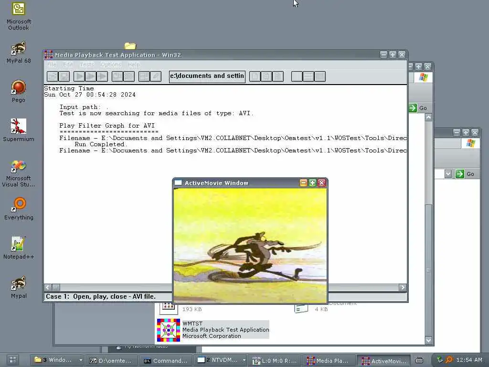Click the up arrow of Explorer vertical scrollbar
The width and height of the screenshot is (489, 367).
(x=428, y=118)
